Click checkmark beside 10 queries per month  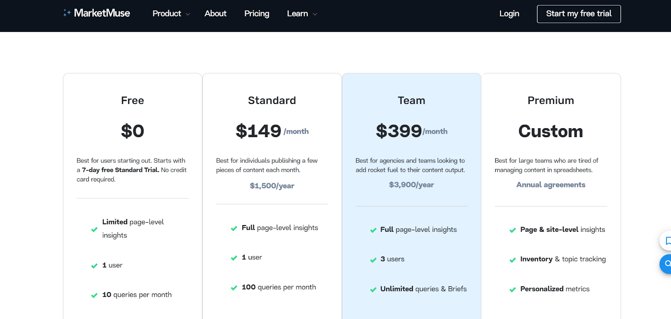click(94, 296)
